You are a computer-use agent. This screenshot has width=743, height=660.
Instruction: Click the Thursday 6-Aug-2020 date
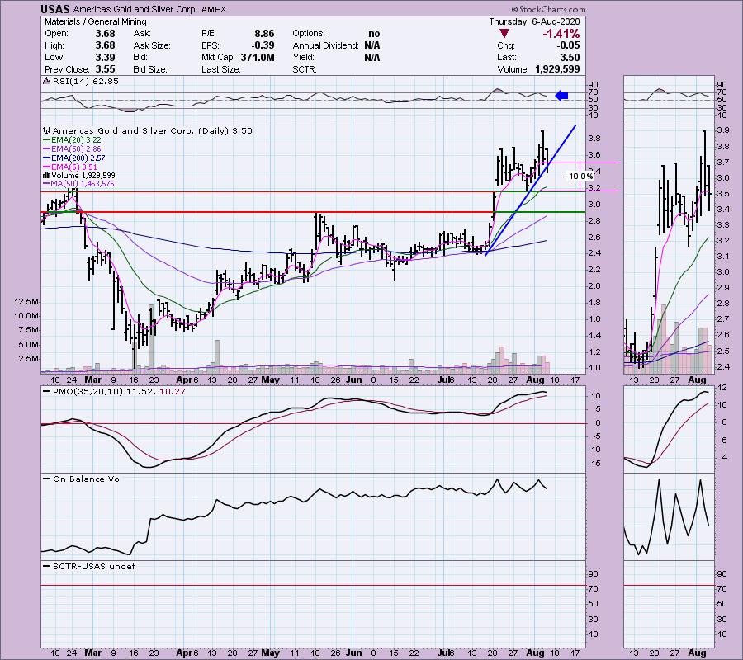tap(534, 21)
